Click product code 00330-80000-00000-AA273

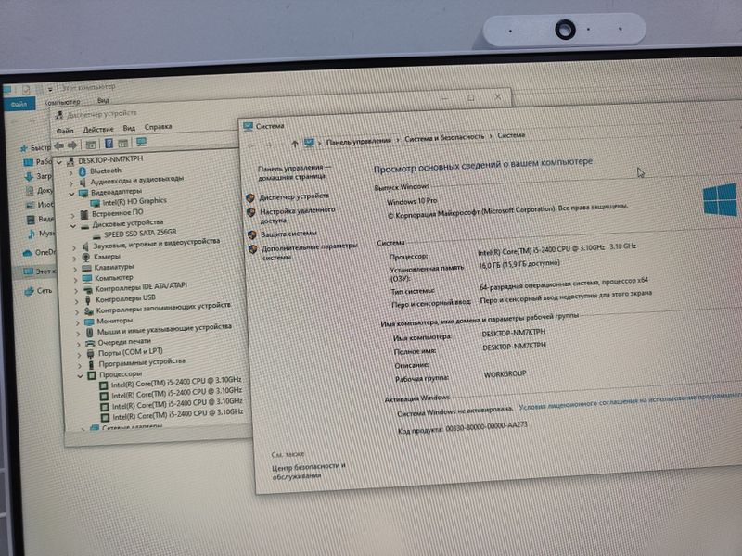pyautogui.click(x=486, y=428)
